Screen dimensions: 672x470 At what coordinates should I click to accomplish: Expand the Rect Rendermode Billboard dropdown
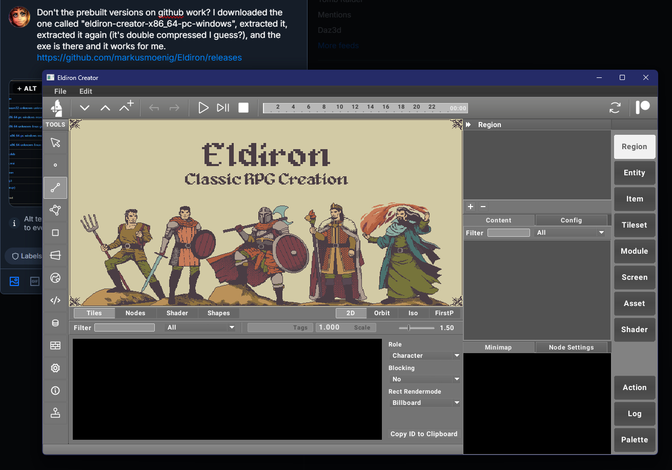coord(424,403)
